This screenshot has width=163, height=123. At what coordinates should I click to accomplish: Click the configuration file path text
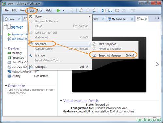(x=111, y=108)
